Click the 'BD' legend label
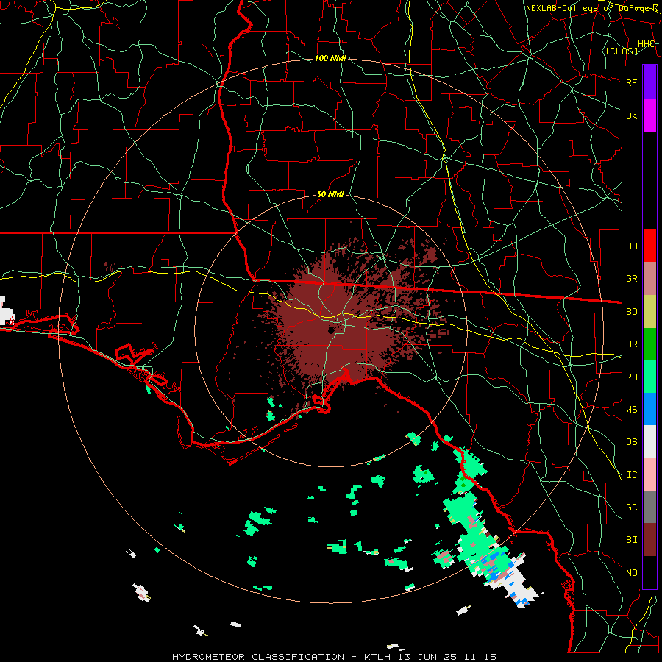Screen dimensions: 662x662 [x=631, y=312]
